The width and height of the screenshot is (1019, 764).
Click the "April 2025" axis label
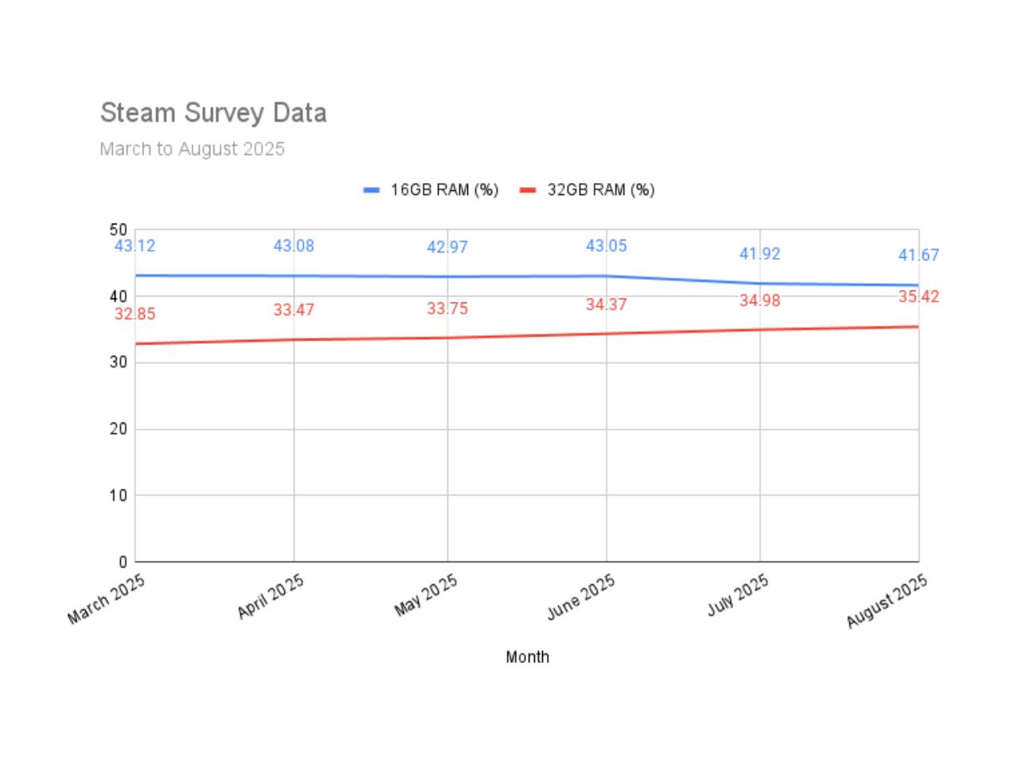271,596
